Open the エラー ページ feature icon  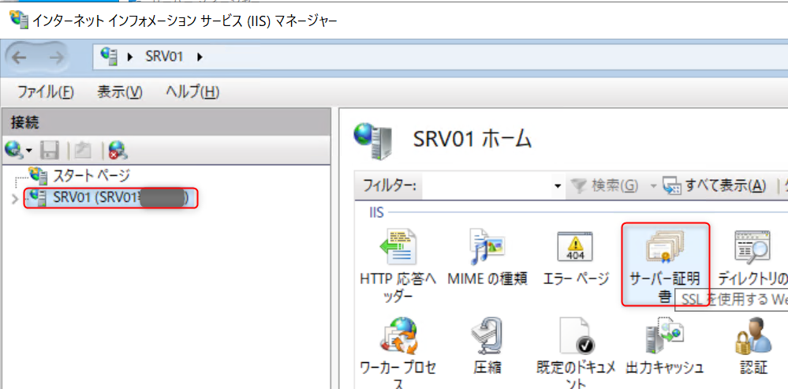click(x=575, y=247)
